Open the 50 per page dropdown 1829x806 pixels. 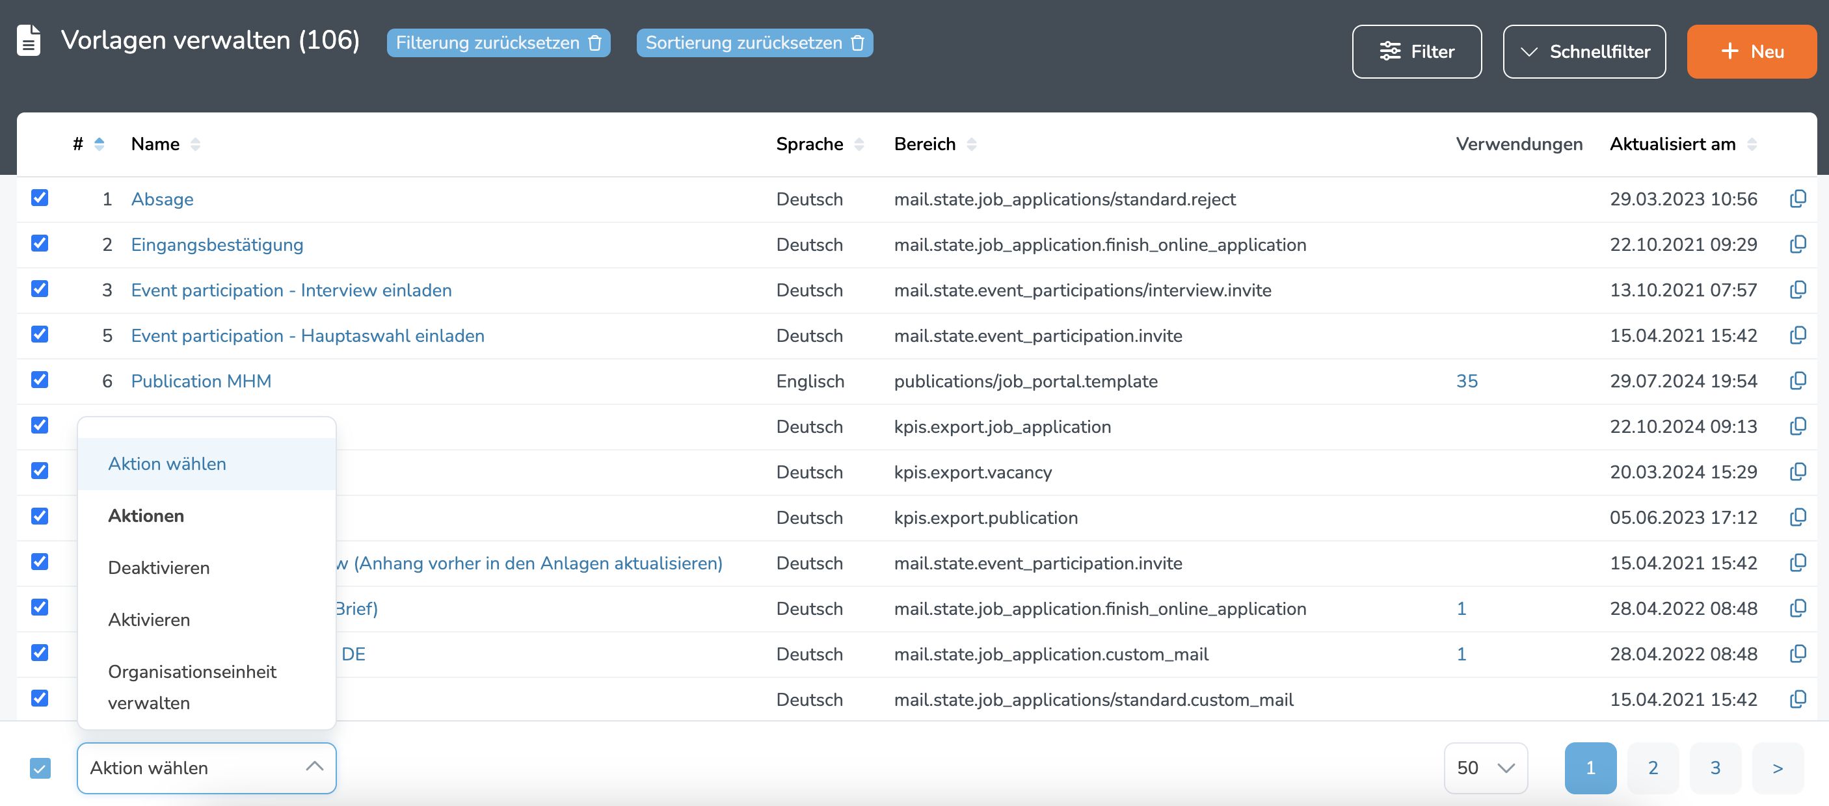pos(1486,768)
